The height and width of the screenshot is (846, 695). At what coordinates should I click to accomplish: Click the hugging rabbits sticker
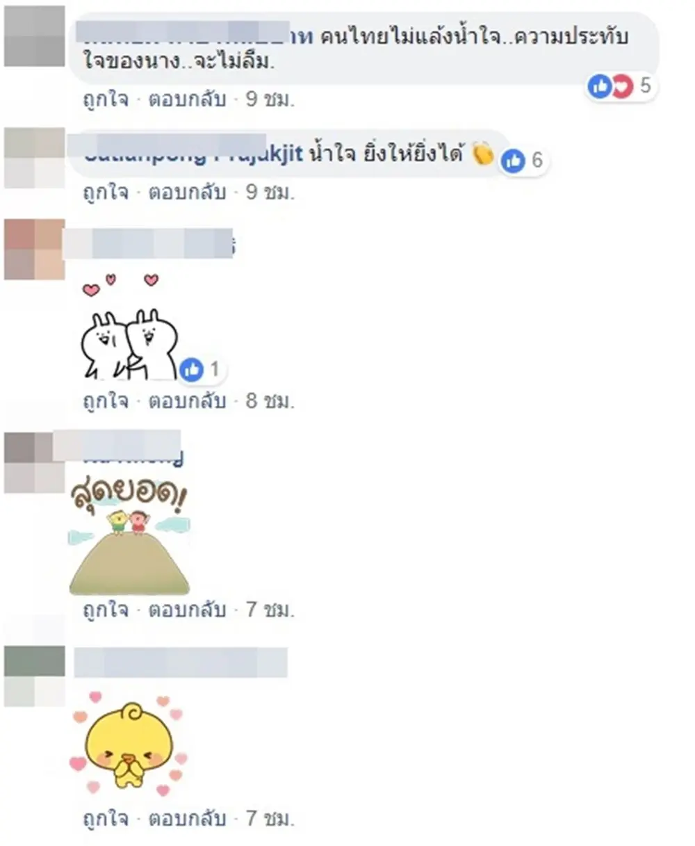click(130, 328)
